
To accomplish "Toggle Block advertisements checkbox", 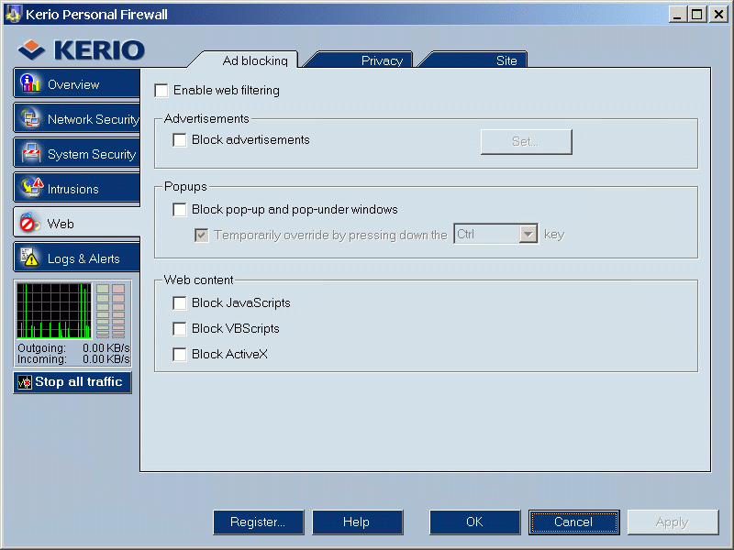I will (x=180, y=140).
